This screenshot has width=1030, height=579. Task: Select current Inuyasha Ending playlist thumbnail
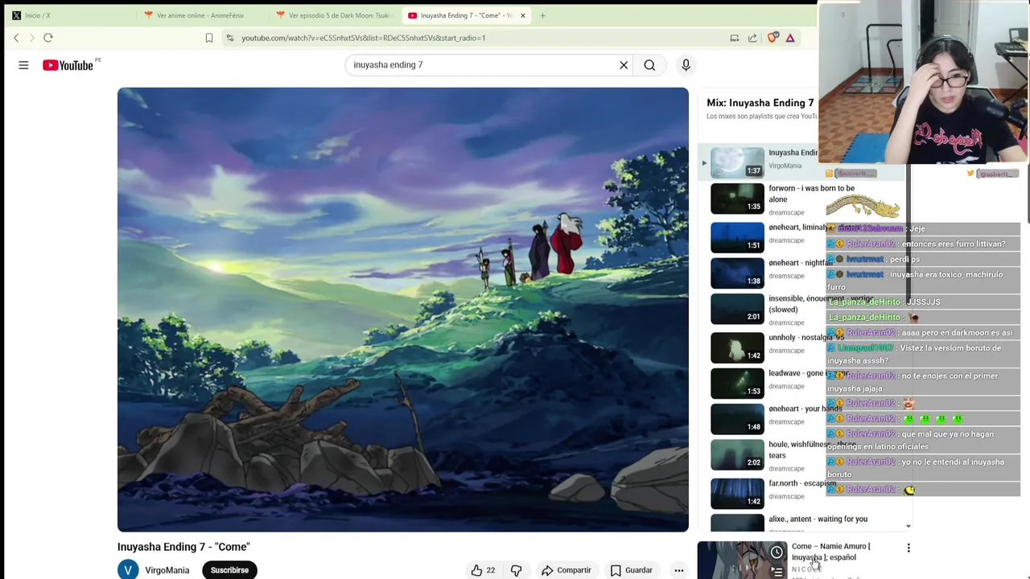pyautogui.click(x=737, y=162)
